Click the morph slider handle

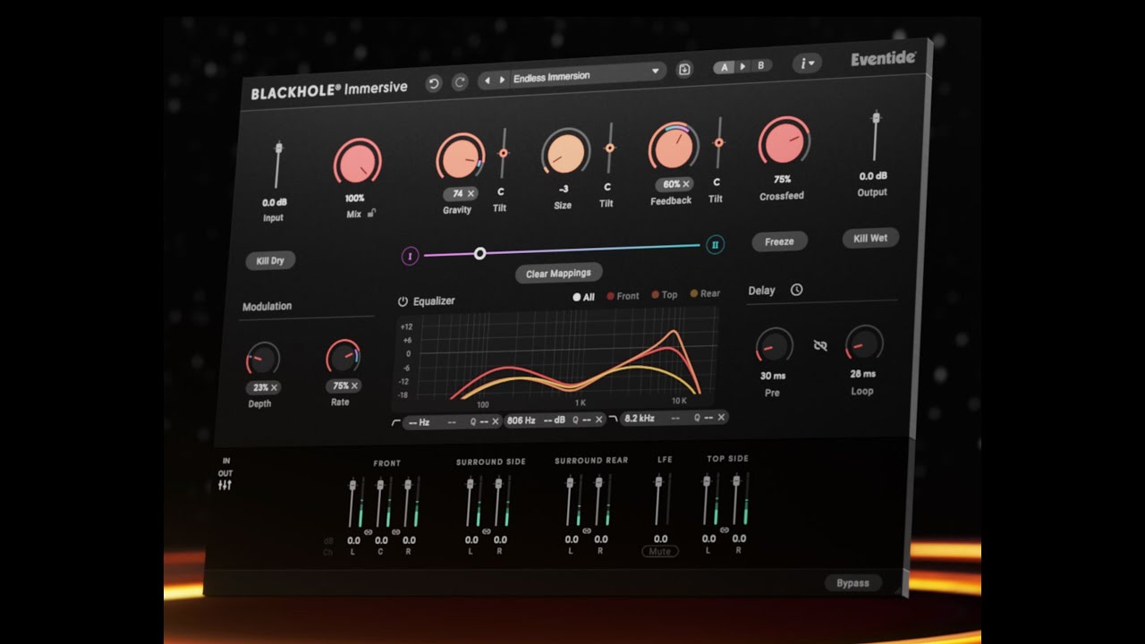point(479,253)
